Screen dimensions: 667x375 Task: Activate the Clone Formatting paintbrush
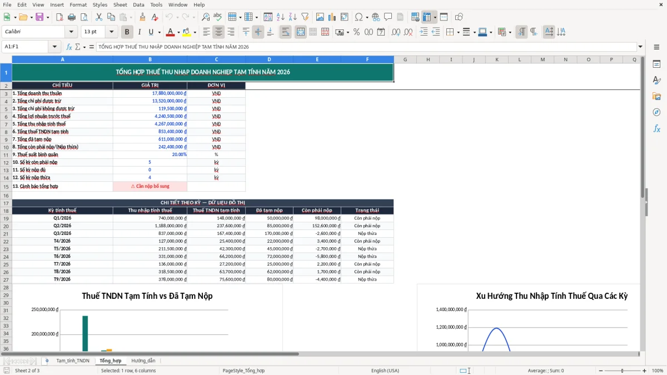tap(143, 17)
